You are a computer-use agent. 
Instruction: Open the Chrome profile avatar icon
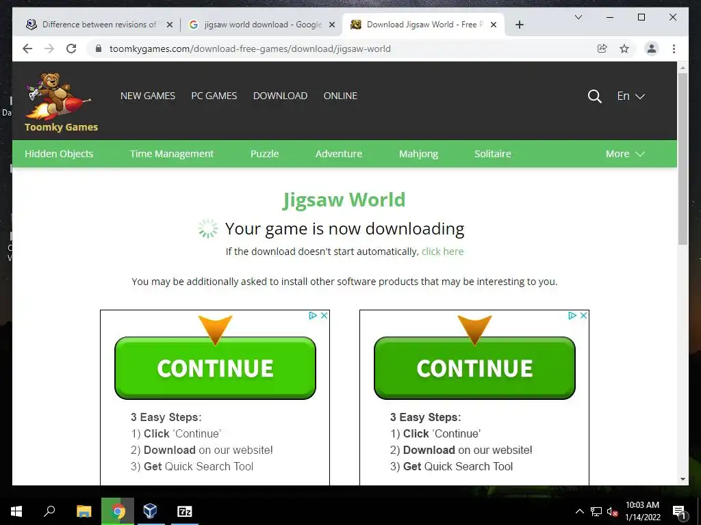point(652,49)
